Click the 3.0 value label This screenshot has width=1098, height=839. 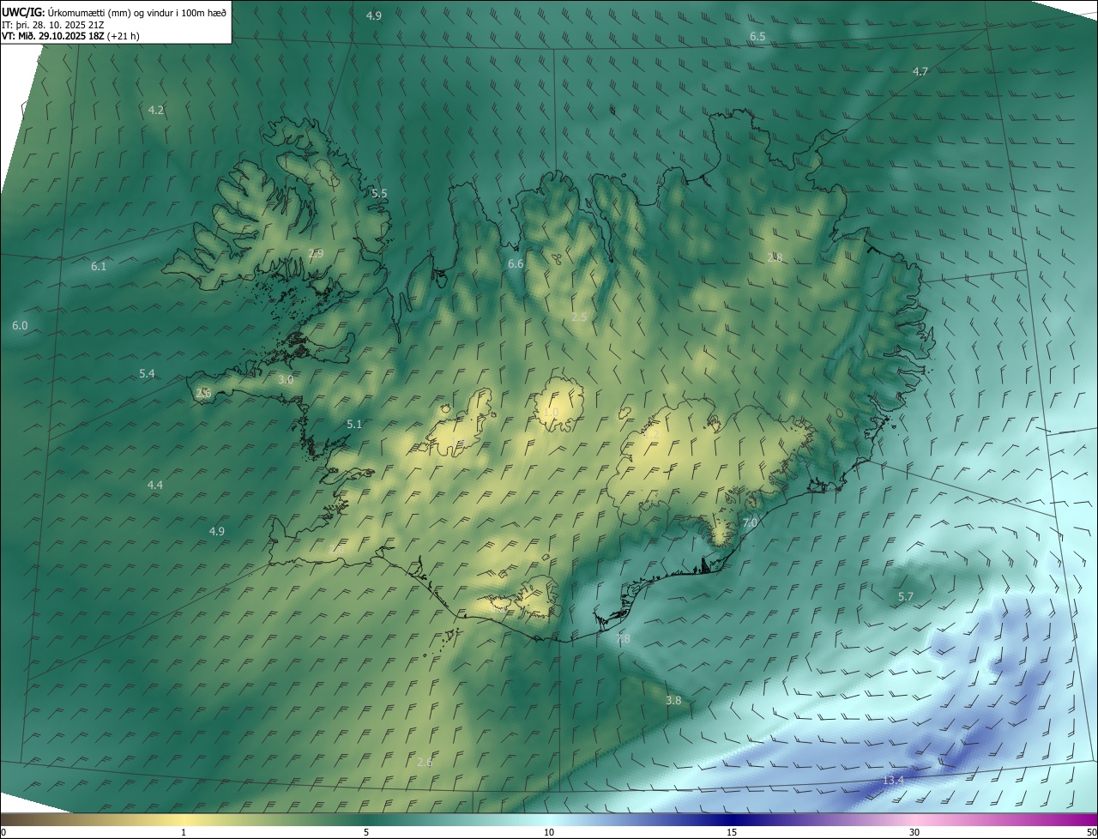(286, 379)
